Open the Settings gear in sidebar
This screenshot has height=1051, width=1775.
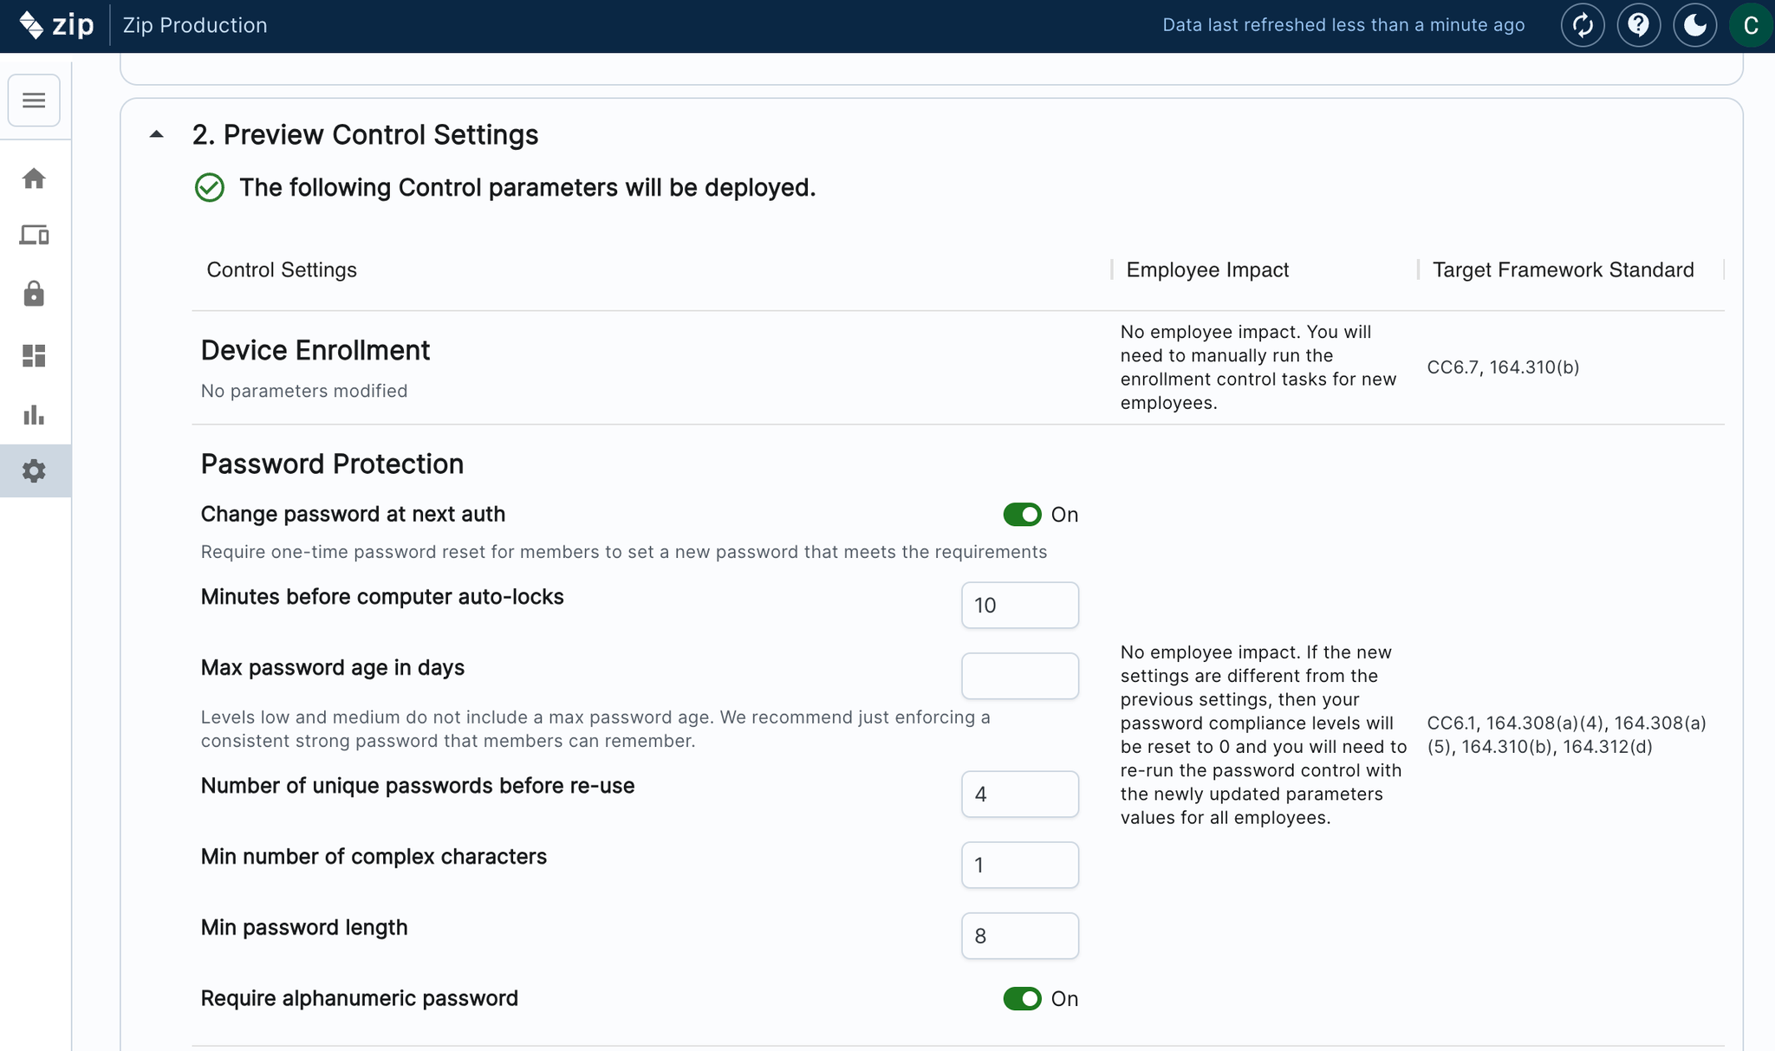coord(34,470)
